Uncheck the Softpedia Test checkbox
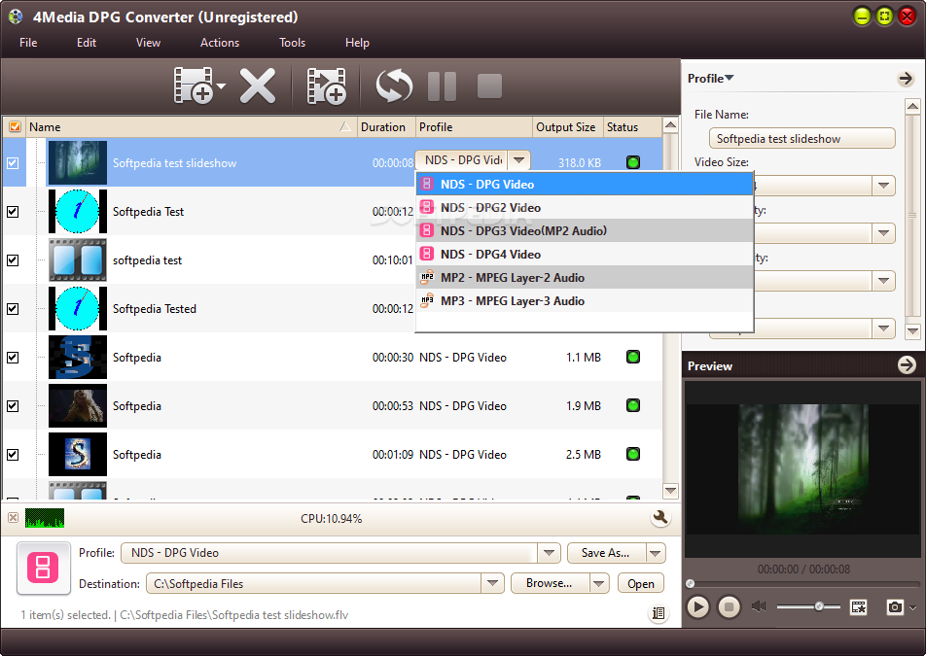The height and width of the screenshot is (656, 926). pos(13,211)
